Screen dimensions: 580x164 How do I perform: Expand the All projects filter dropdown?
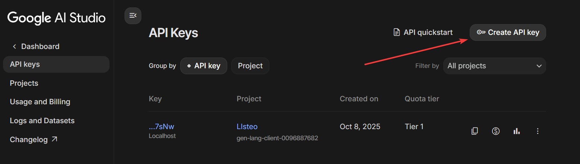click(x=494, y=66)
